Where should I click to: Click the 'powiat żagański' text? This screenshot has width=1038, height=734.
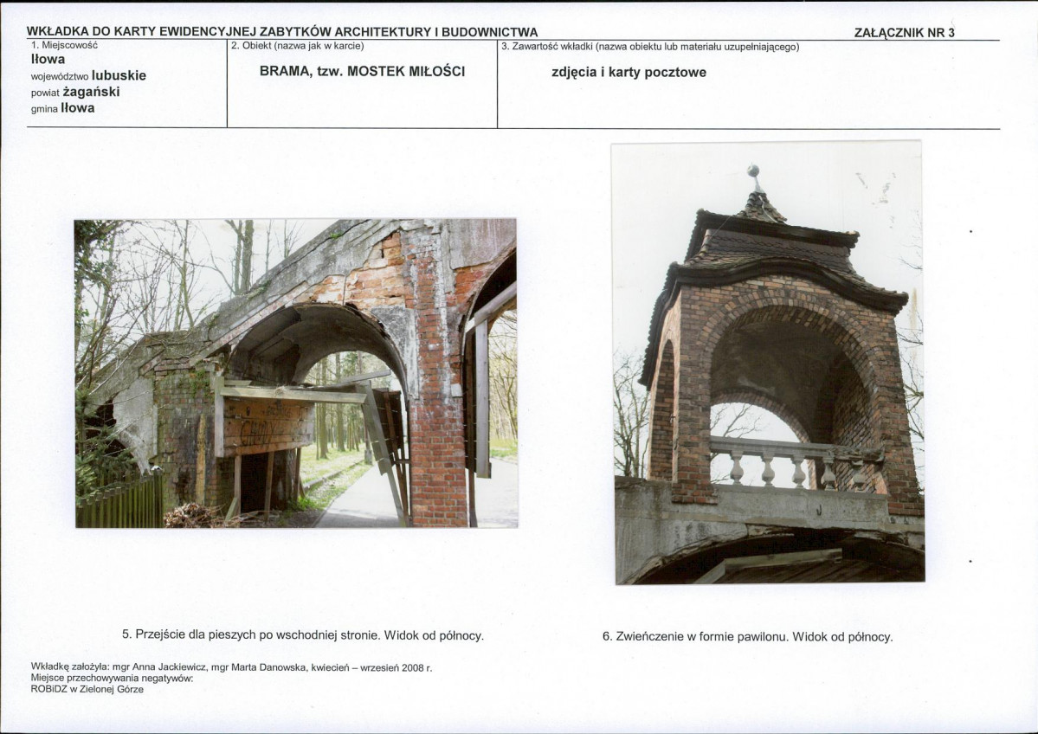tap(75, 92)
